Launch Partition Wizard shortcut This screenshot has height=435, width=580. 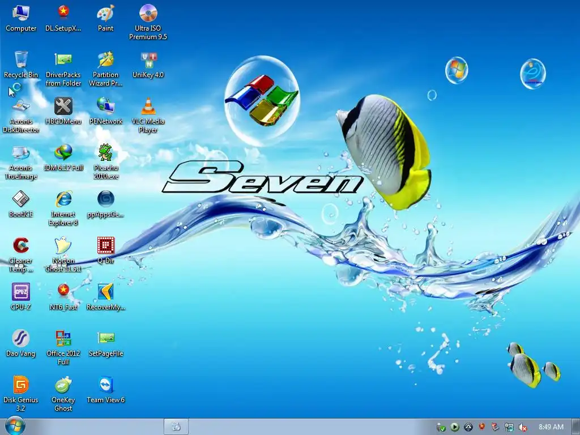106,69
